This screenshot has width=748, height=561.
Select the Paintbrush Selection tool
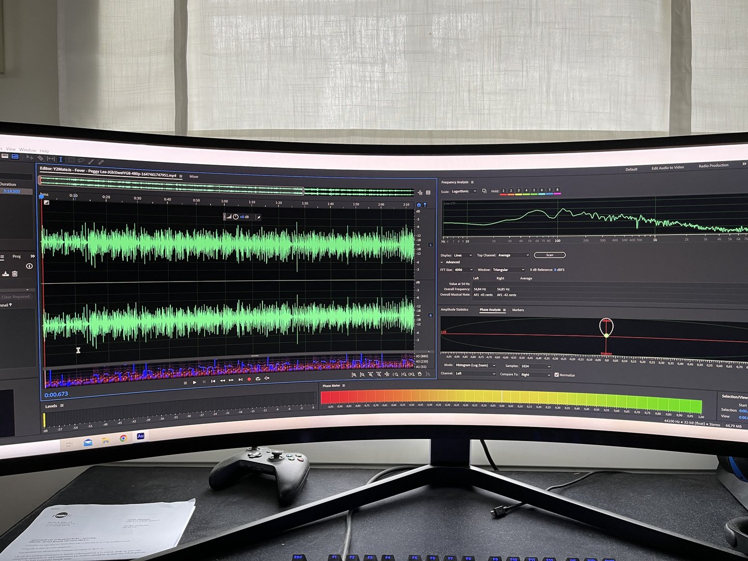pos(91,162)
